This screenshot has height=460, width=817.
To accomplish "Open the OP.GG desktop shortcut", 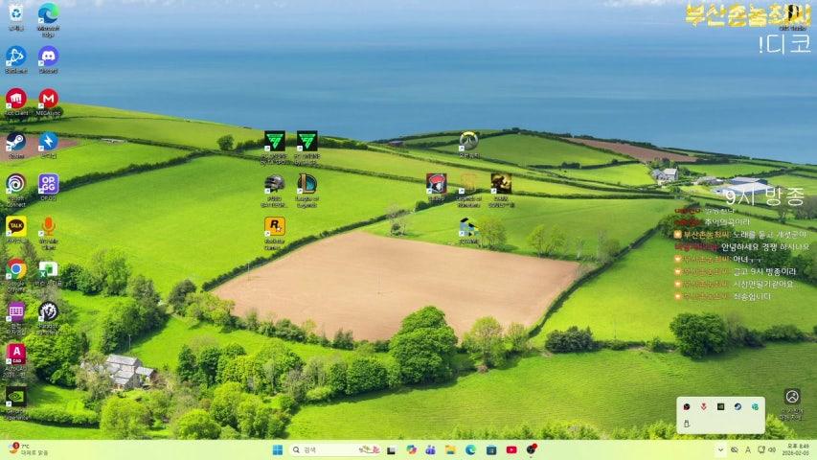I will (48, 183).
